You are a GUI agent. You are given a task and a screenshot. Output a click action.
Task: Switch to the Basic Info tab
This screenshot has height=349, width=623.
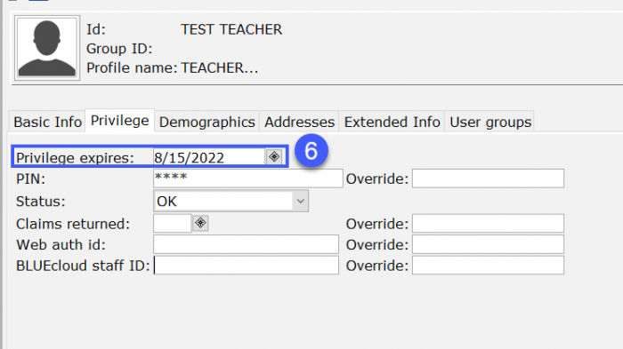(47, 122)
